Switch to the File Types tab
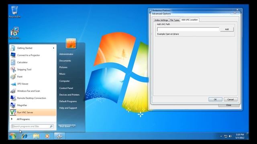Viewport: 257px width, 144px height. (x=174, y=20)
